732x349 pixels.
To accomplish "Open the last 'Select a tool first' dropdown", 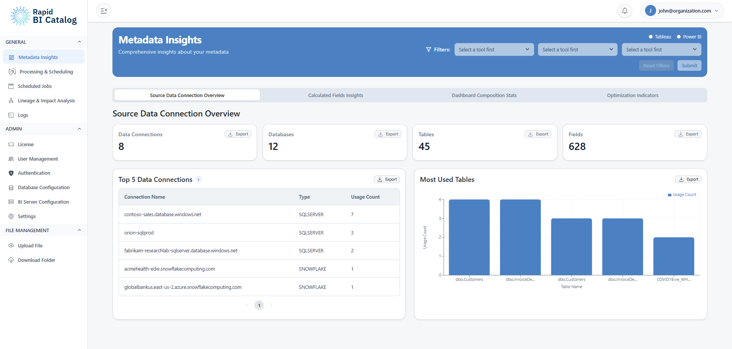I will [x=661, y=49].
